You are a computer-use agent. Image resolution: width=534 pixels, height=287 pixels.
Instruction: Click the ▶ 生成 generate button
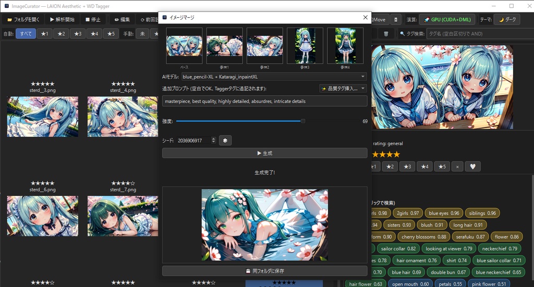(264, 153)
